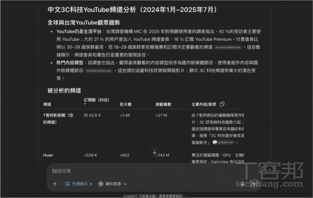Select the 代理程式 agent mode chip

click(x=77, y=184)
